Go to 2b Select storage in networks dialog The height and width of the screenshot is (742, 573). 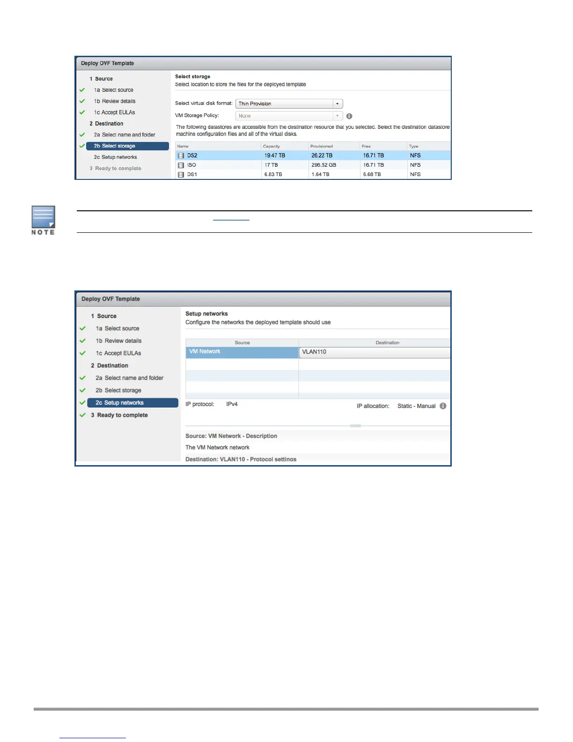pos(118,391)
